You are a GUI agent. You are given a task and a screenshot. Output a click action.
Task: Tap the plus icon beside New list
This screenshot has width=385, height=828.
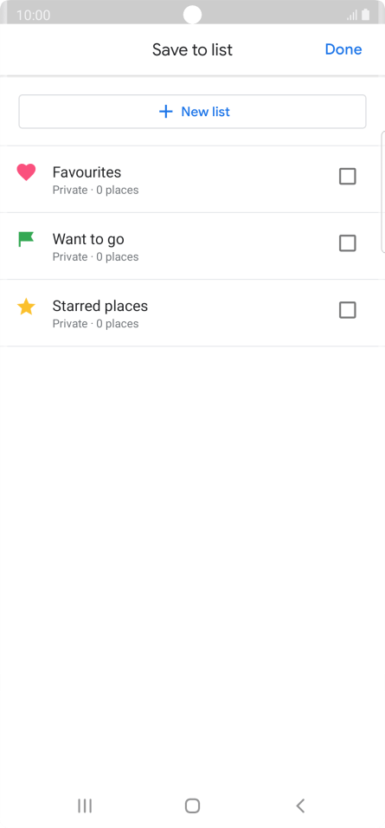[x=165, y=112]
